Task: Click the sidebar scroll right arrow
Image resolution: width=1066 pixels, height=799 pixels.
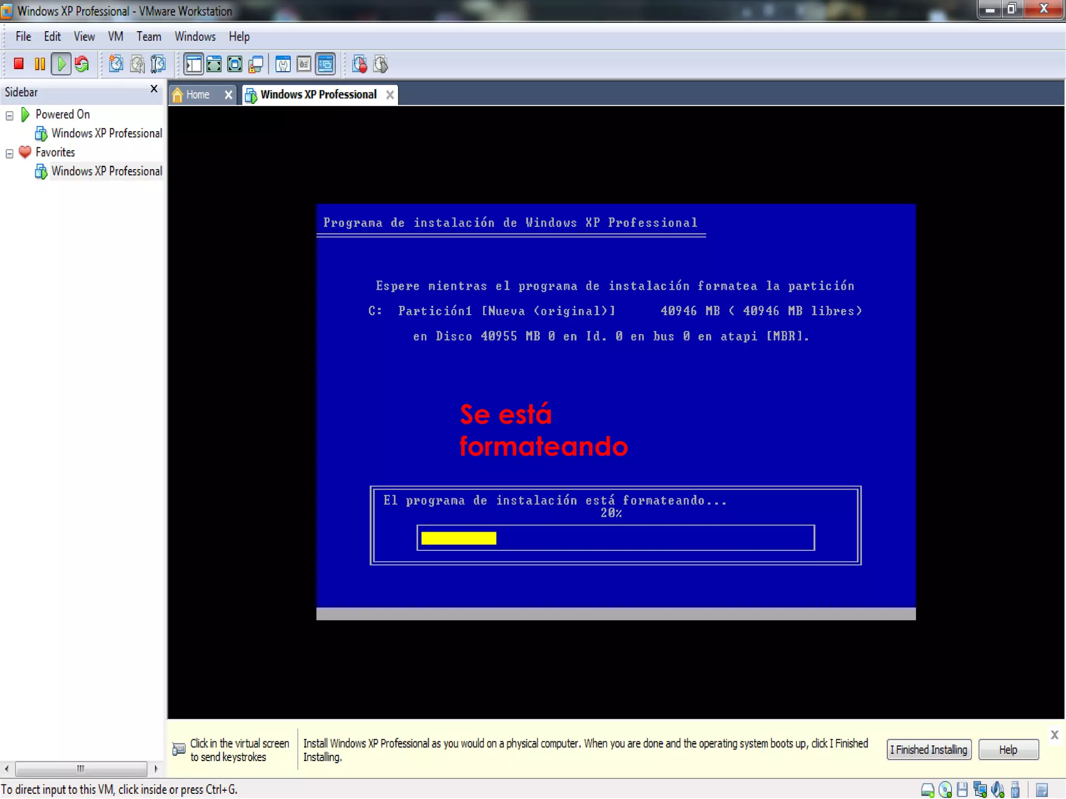Action: 156,768
